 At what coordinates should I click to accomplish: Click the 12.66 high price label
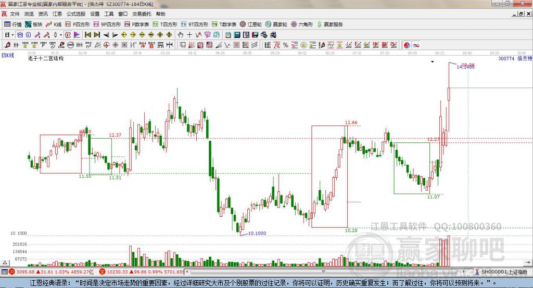[351, 123]
